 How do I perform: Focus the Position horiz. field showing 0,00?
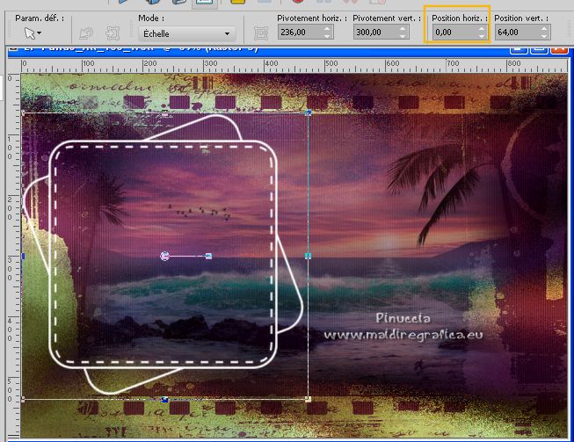click(452, 33)
